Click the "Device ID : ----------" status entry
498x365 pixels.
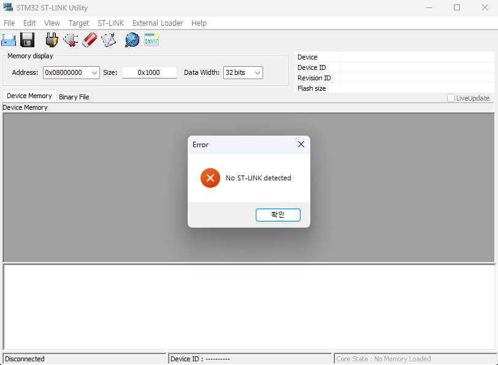(200, 359)
